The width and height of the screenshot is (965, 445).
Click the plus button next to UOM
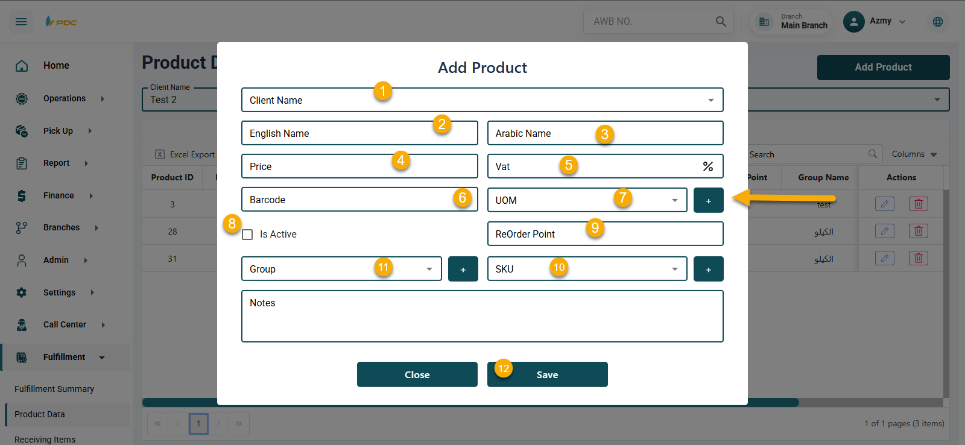pos(708,200)
